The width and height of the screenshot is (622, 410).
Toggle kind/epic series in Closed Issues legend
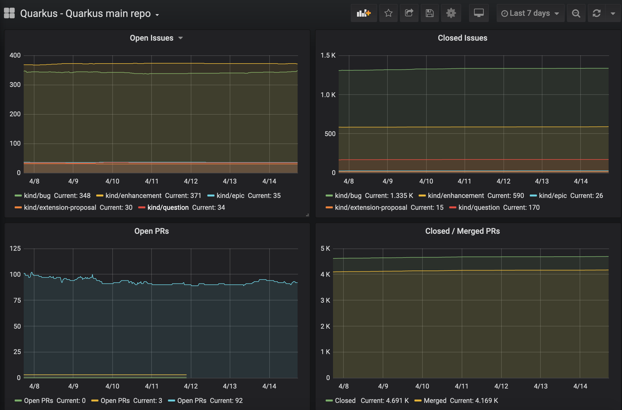point(553,196)
